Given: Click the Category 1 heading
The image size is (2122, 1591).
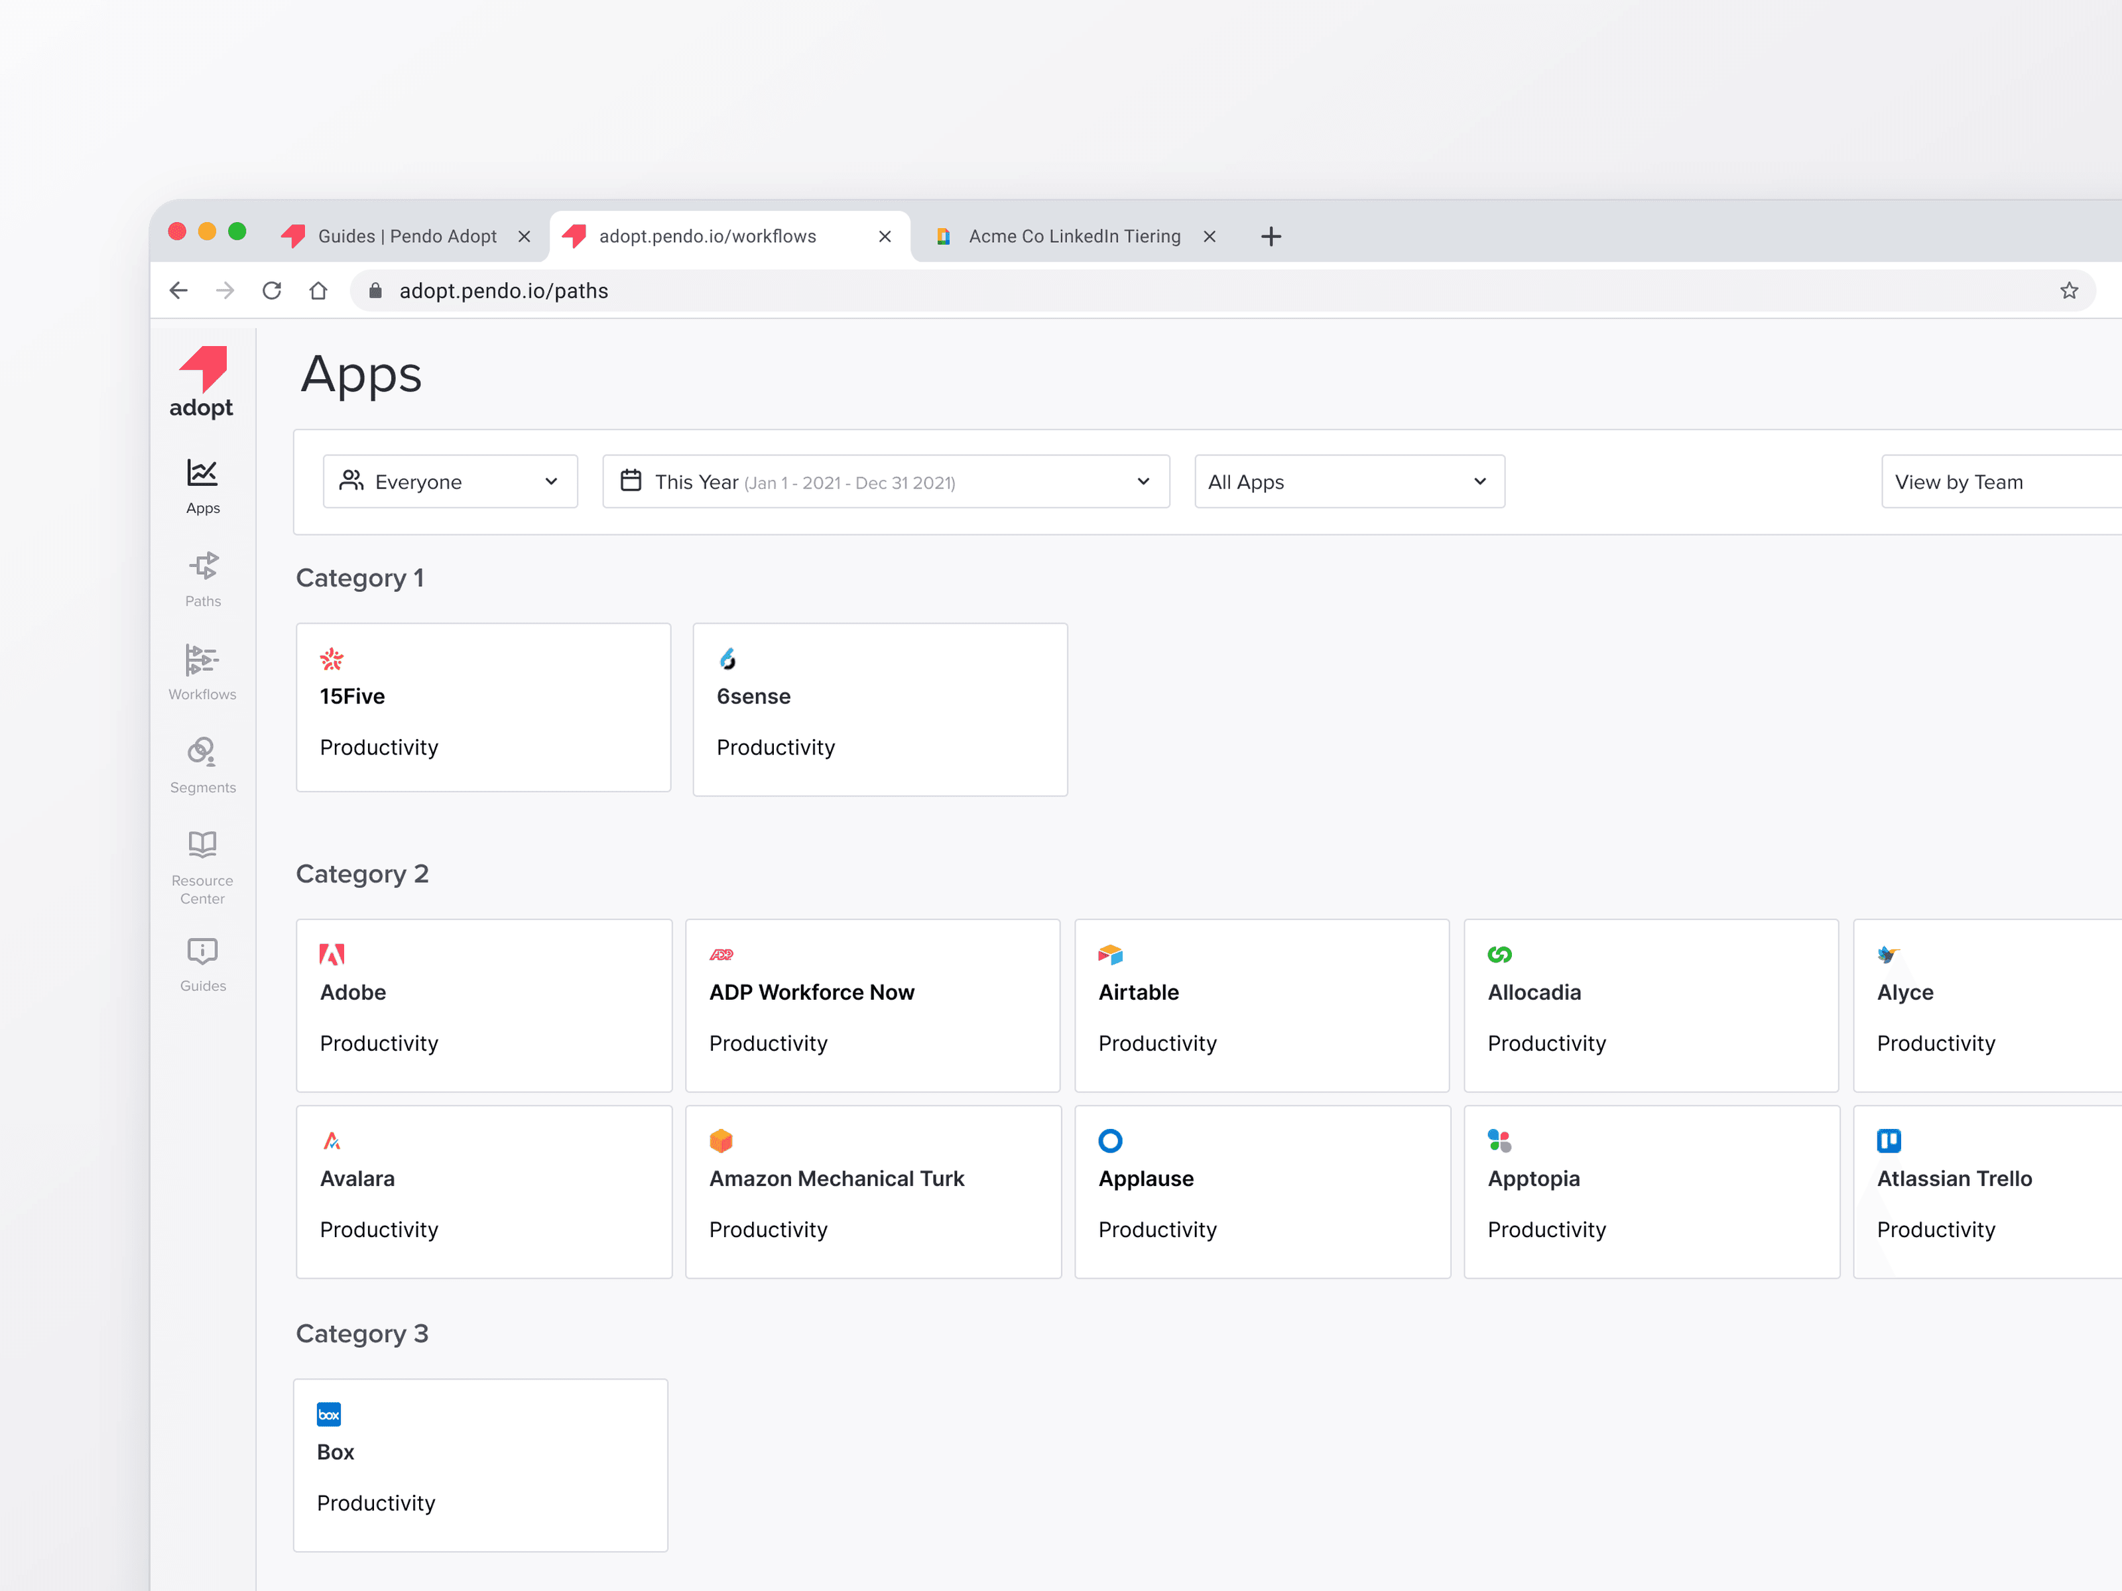Looking at the screenshot, I should tap(359, 577).
